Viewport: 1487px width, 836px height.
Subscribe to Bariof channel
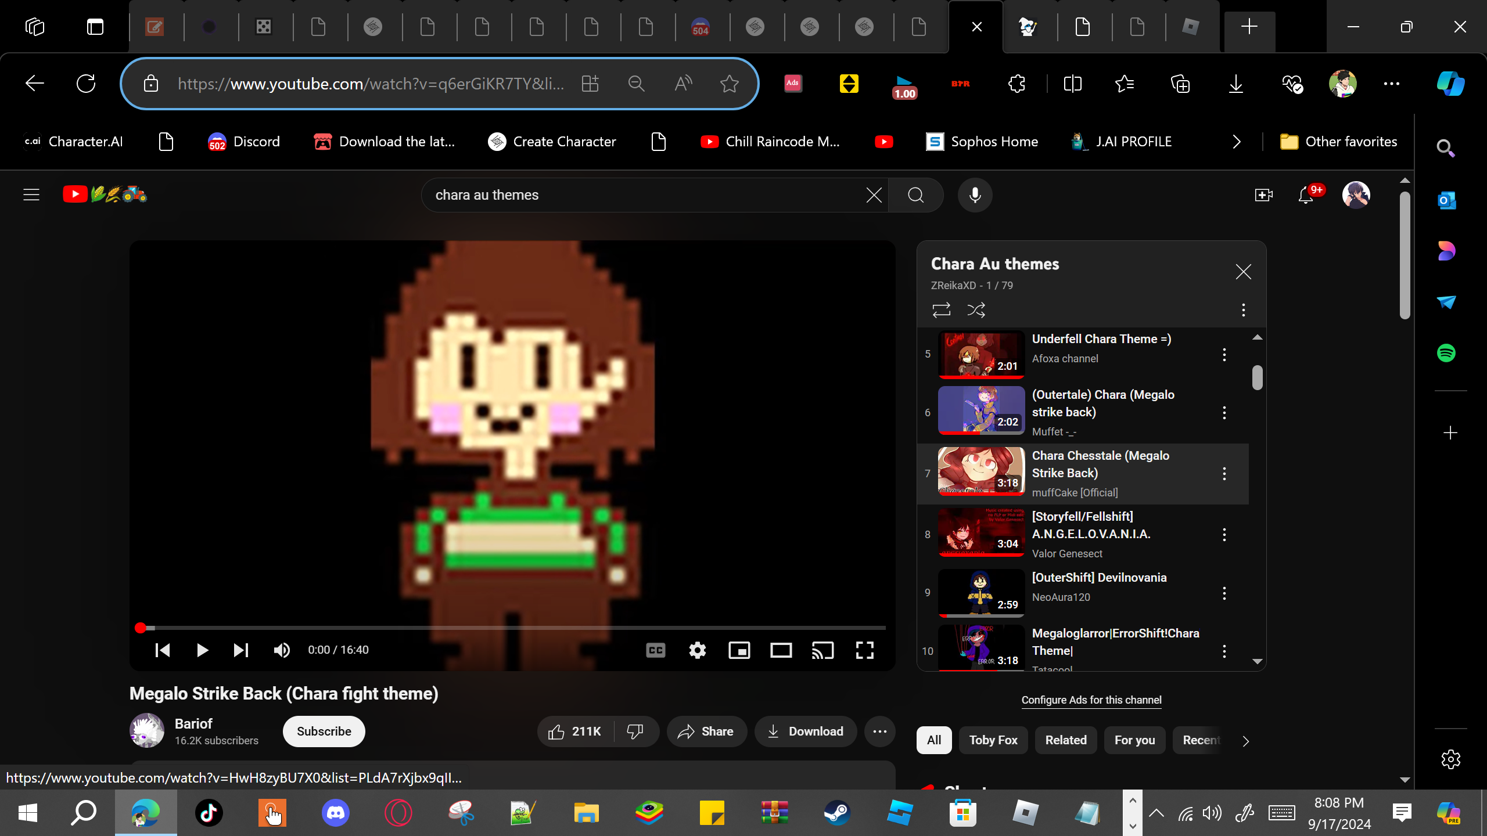point(324,732)
